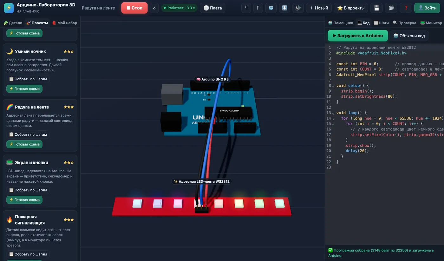Load Готовая схема for Экран и кнопки
This screenshot has height=261, width=444.
(24, 200)
